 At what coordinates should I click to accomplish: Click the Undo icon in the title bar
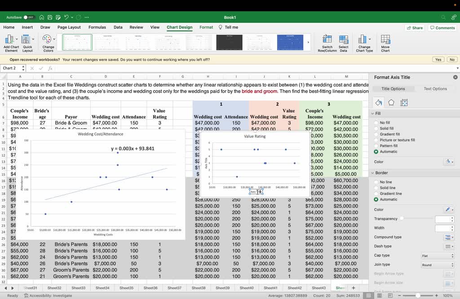coord(66,17)
